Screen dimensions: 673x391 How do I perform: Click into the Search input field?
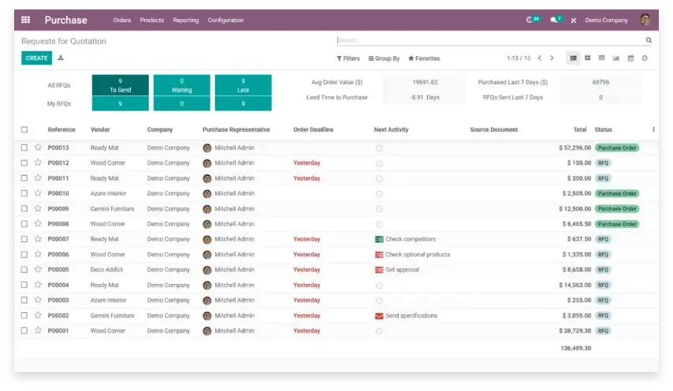click(x=489, y=40)
